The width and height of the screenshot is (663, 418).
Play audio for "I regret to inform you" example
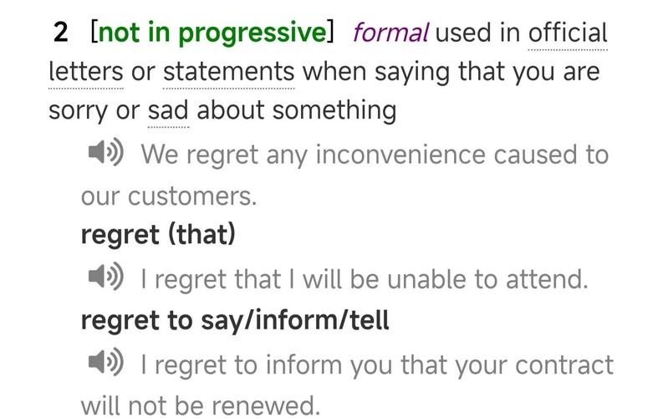[x=105, y=364]
